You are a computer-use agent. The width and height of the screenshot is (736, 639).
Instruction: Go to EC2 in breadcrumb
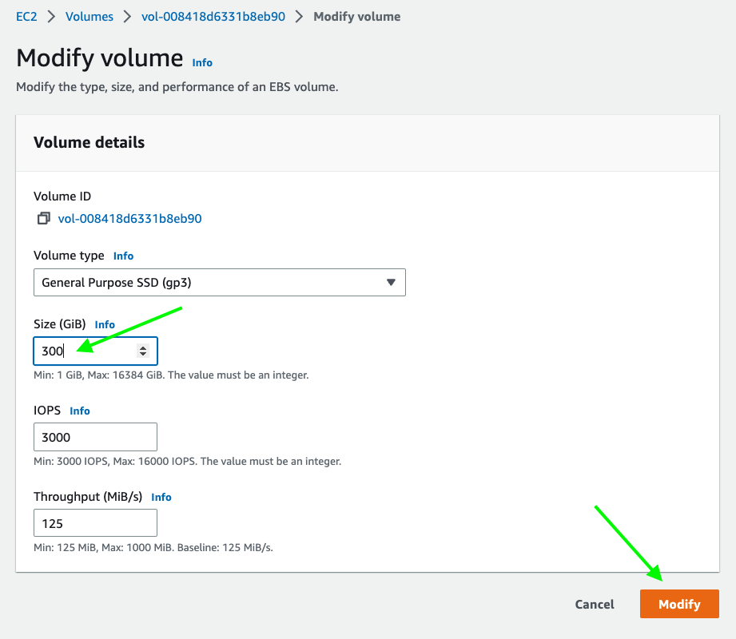pyautogui.click(x=26, y=16)
